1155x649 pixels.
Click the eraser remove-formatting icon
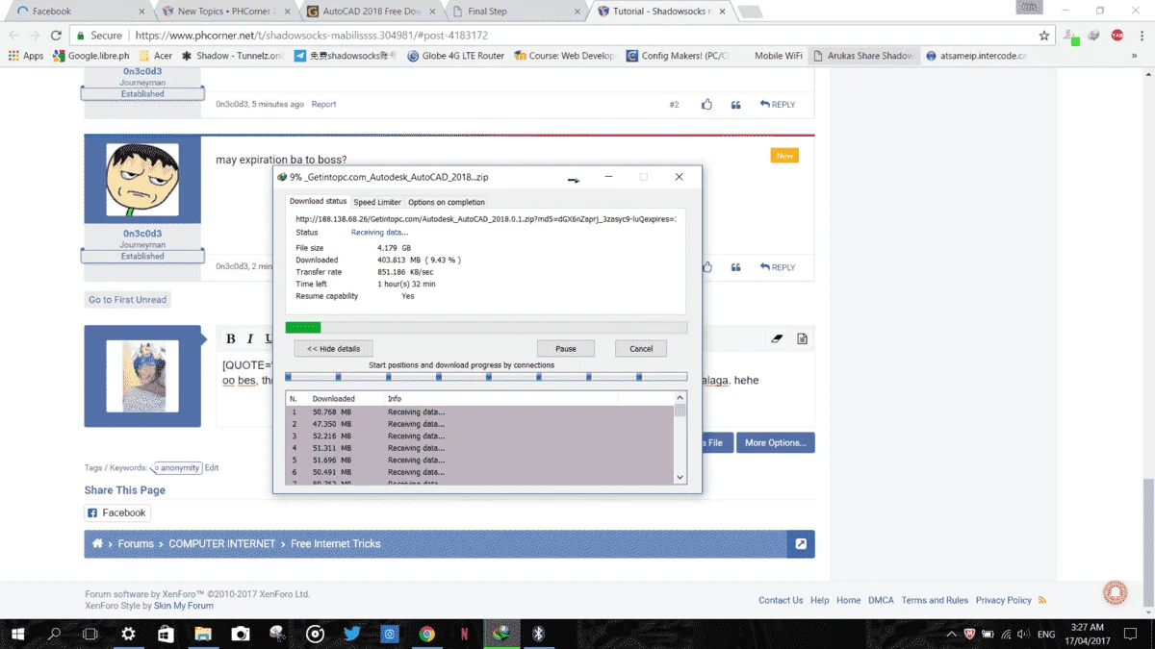[778, 338]
